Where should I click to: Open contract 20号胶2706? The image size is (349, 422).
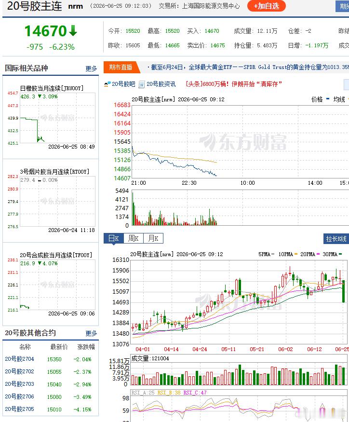click(19, 397)
